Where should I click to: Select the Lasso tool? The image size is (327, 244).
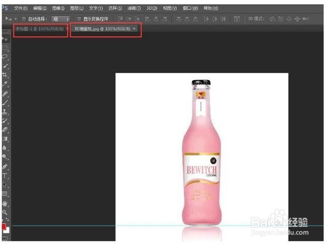(5, 57)
